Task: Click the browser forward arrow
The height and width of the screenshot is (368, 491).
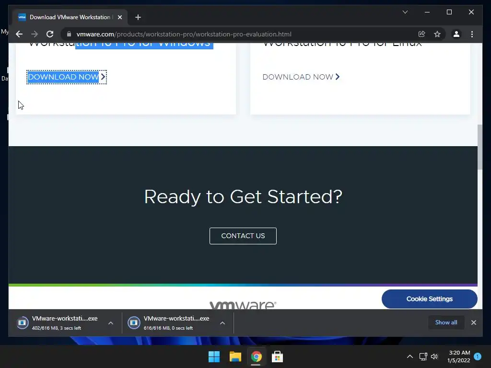Action: tap(35, 34)
